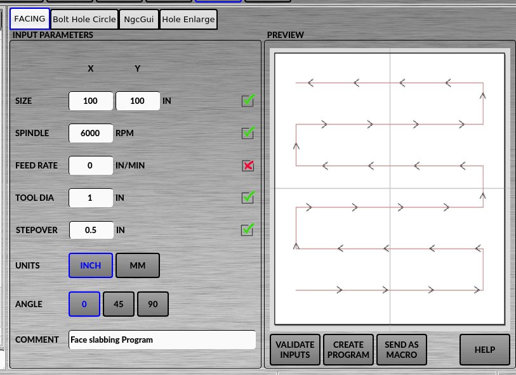
Task: Click the RPM unit label
Action: point(124,133)
